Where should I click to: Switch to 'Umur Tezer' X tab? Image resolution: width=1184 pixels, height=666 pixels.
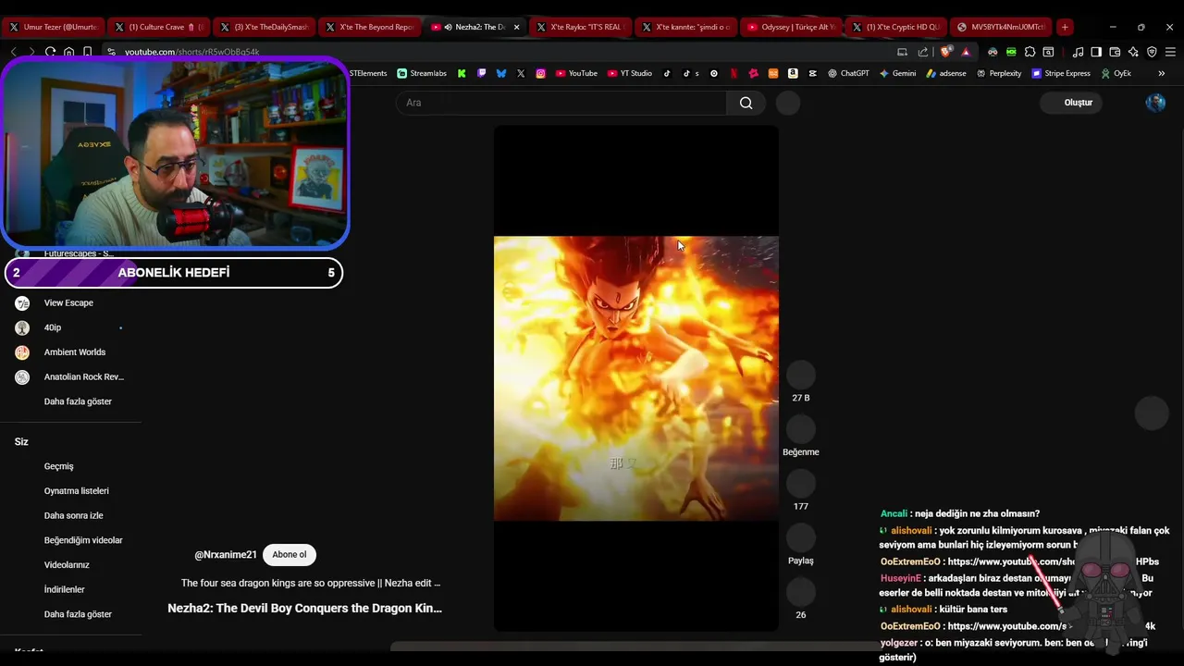point(52,27)
